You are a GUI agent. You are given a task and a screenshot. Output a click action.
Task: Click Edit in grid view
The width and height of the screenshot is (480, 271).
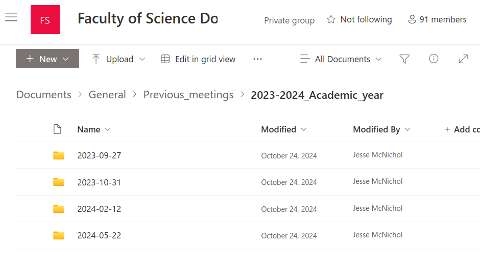(198, 59)
